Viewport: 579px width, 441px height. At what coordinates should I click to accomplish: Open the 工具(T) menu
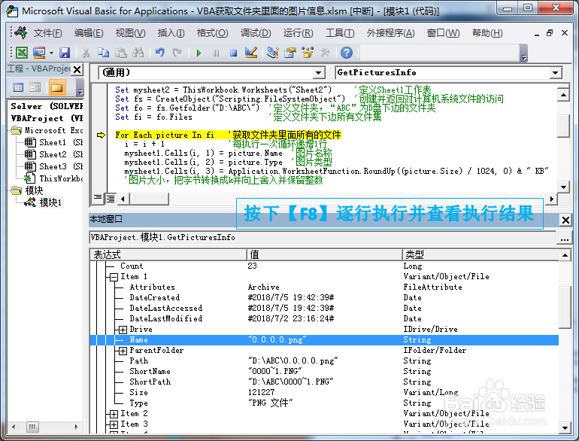pyautogui.click(x=340, y=33)
